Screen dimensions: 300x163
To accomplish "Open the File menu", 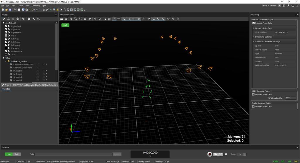I will point(3,6).
